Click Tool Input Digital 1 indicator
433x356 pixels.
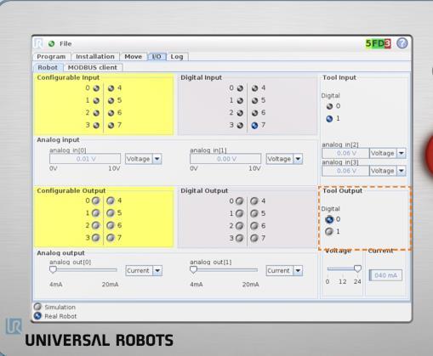click(329, 119)
